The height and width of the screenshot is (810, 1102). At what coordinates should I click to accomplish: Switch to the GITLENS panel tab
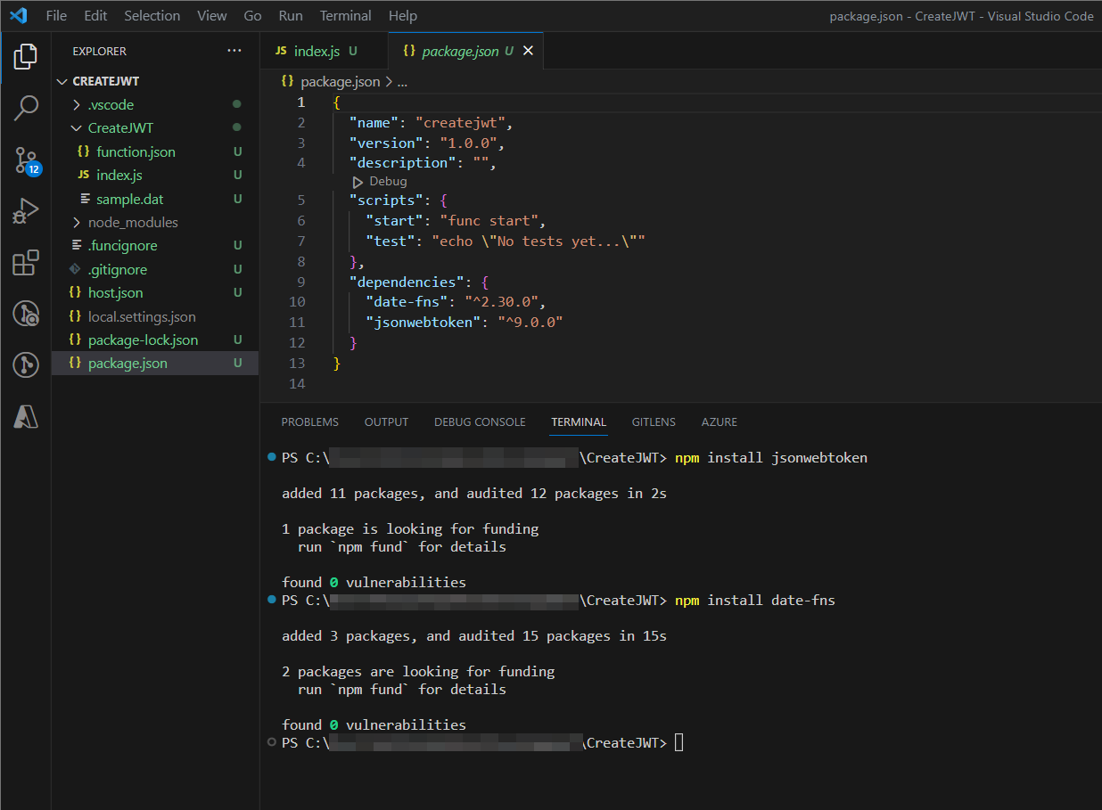(x=654, y=422)
